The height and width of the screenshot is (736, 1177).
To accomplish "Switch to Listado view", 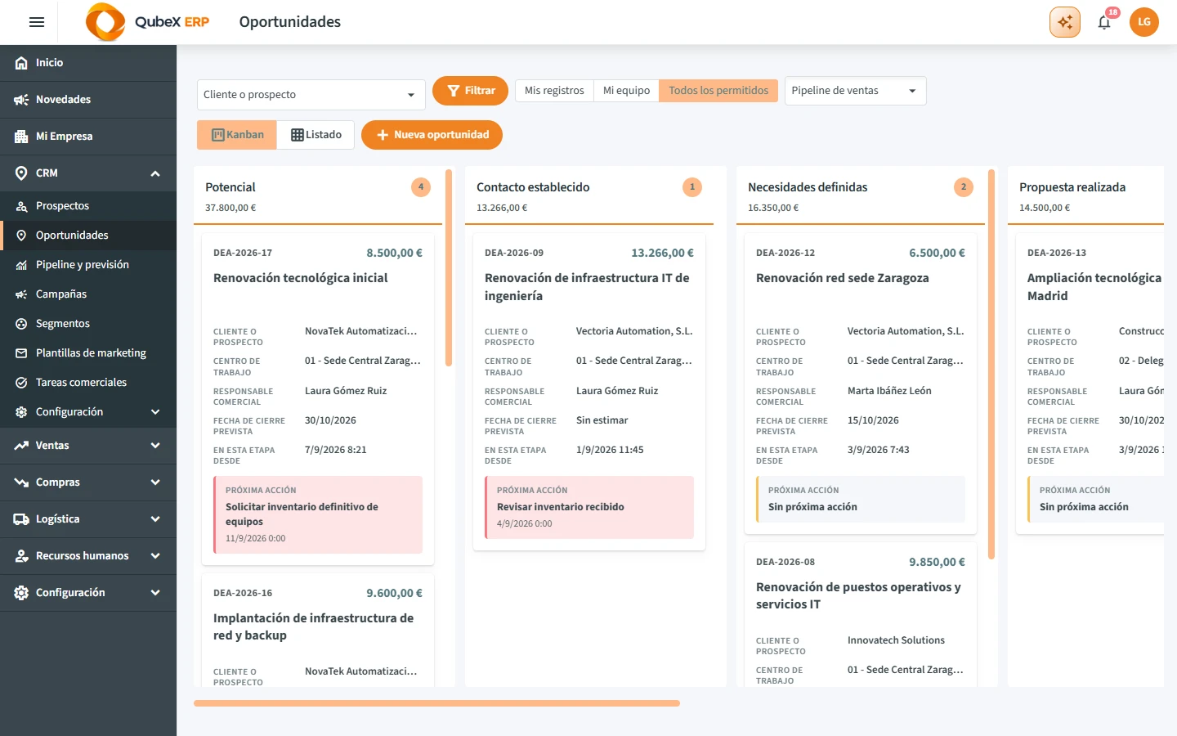I will pyautogui.click(x=316, y=135).
